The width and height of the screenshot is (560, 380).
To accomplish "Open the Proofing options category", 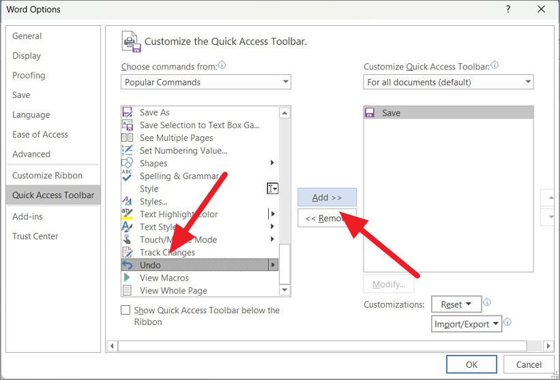I will 29,76.
